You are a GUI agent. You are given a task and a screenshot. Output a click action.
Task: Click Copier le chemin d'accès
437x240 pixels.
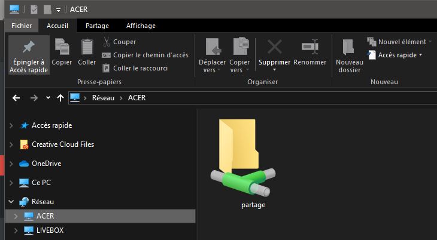[145, 55]
